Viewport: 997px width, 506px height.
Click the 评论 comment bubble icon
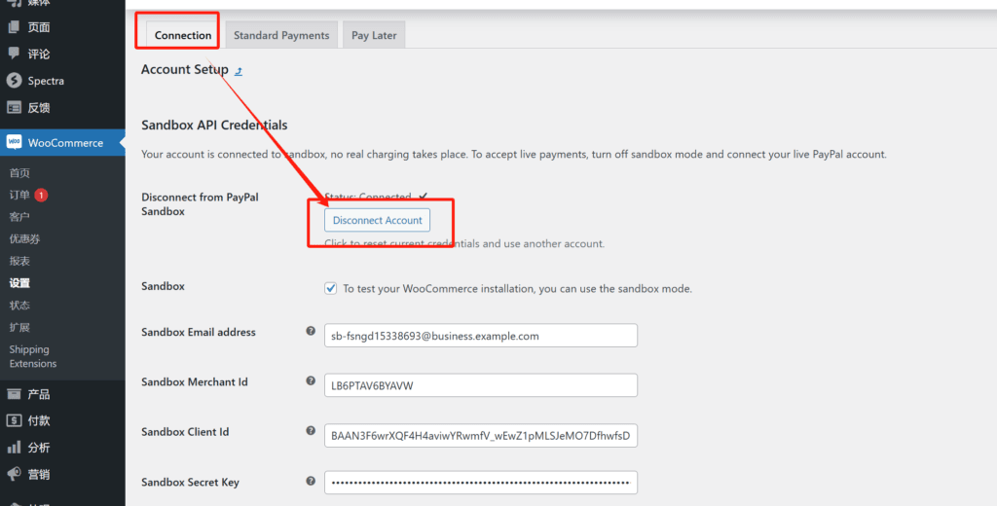[14, 54]
